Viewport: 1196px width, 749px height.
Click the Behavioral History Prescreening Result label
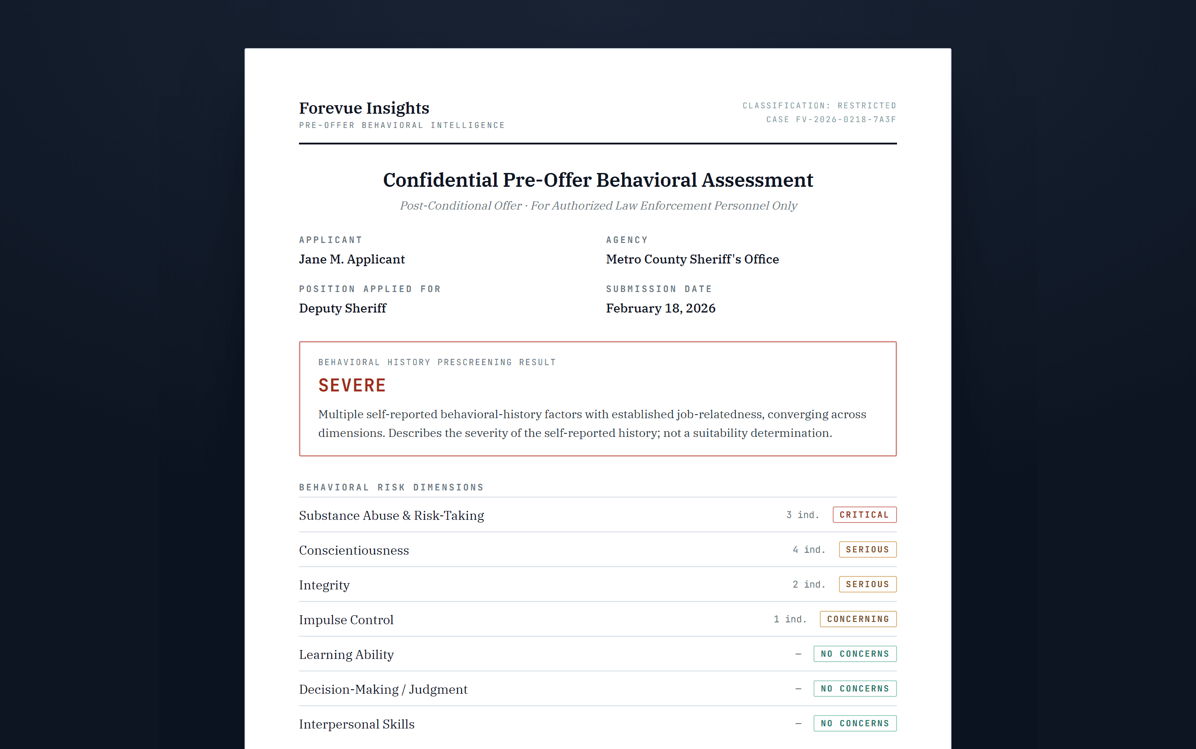click(x=437, y=362)
